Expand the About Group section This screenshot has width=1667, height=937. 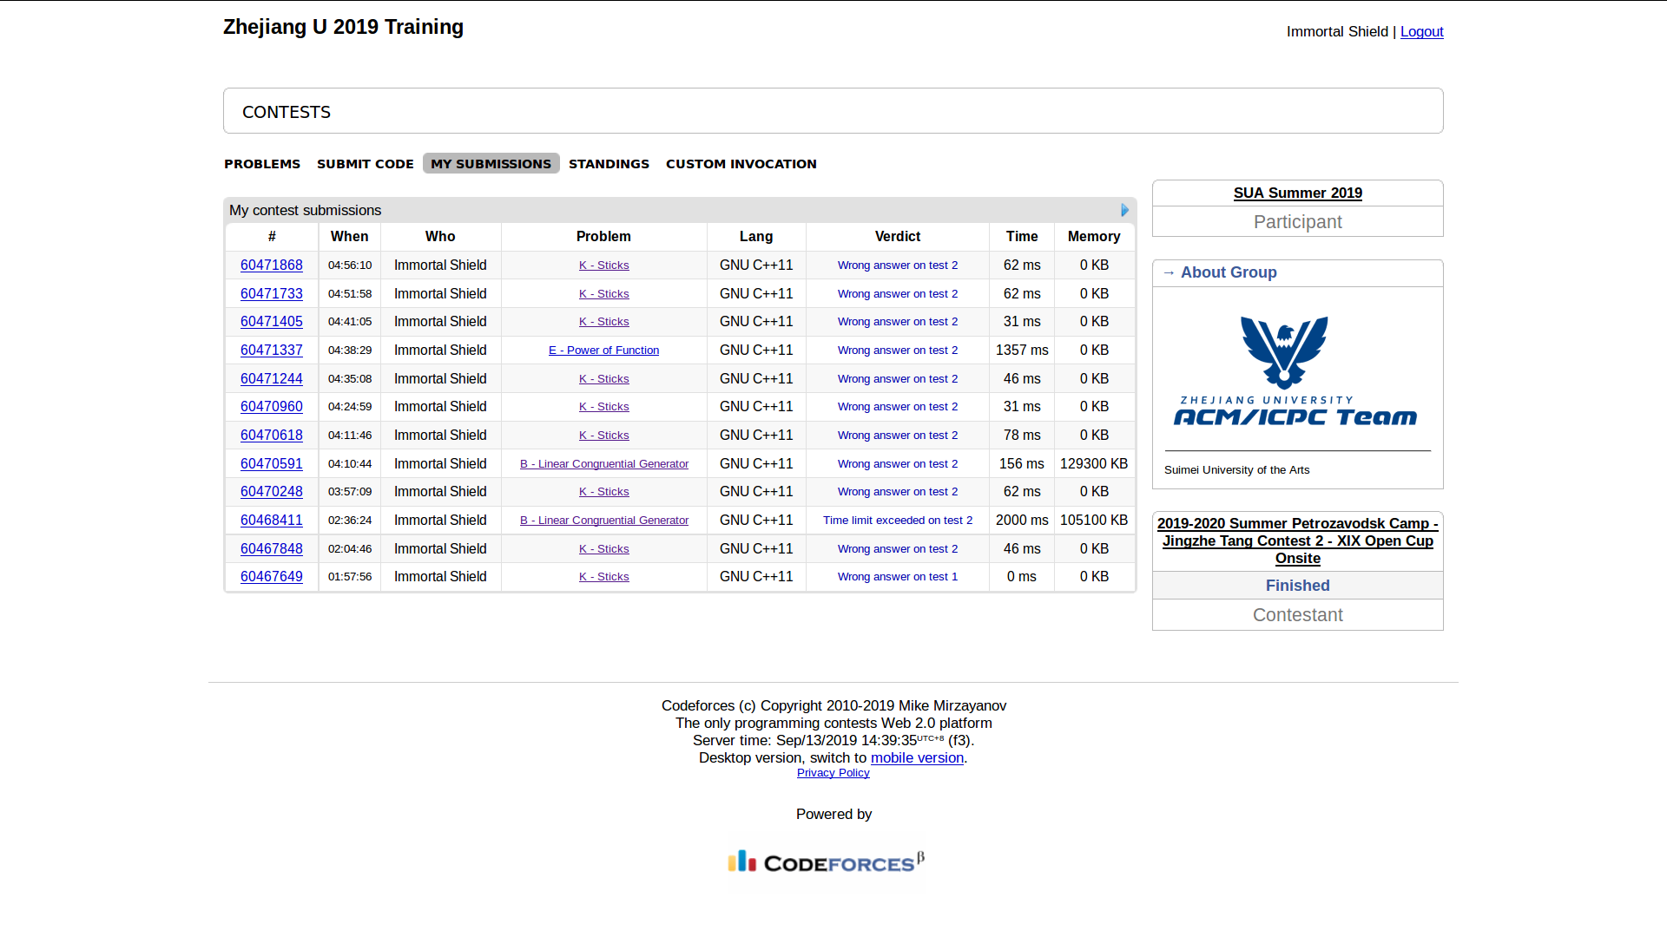[x=1228, y=272]
